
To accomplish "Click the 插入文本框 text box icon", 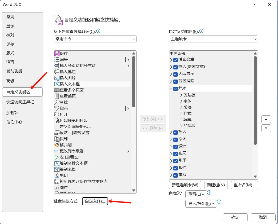I will [57, 84].
